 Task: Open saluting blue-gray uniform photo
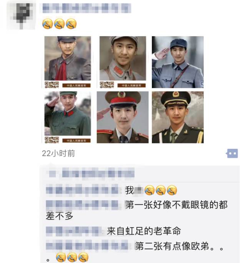click(178, 62)
